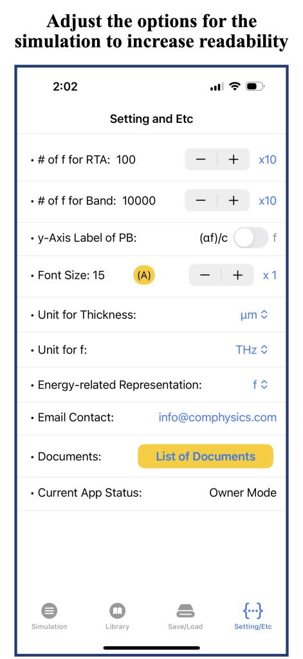
Task: Tap the x 1 Font Size multiplier
Action: click(270, 275)
